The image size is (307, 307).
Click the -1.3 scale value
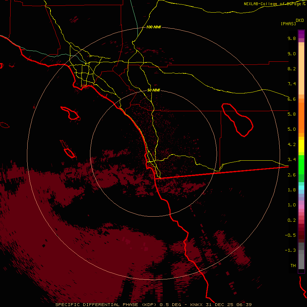[x=290, y=250]
